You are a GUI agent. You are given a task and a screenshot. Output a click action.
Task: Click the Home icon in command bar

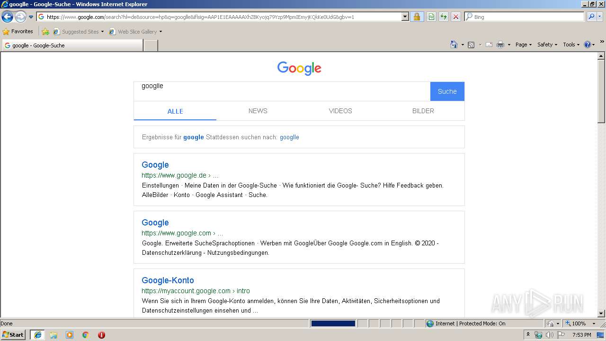tap(454, 45)
